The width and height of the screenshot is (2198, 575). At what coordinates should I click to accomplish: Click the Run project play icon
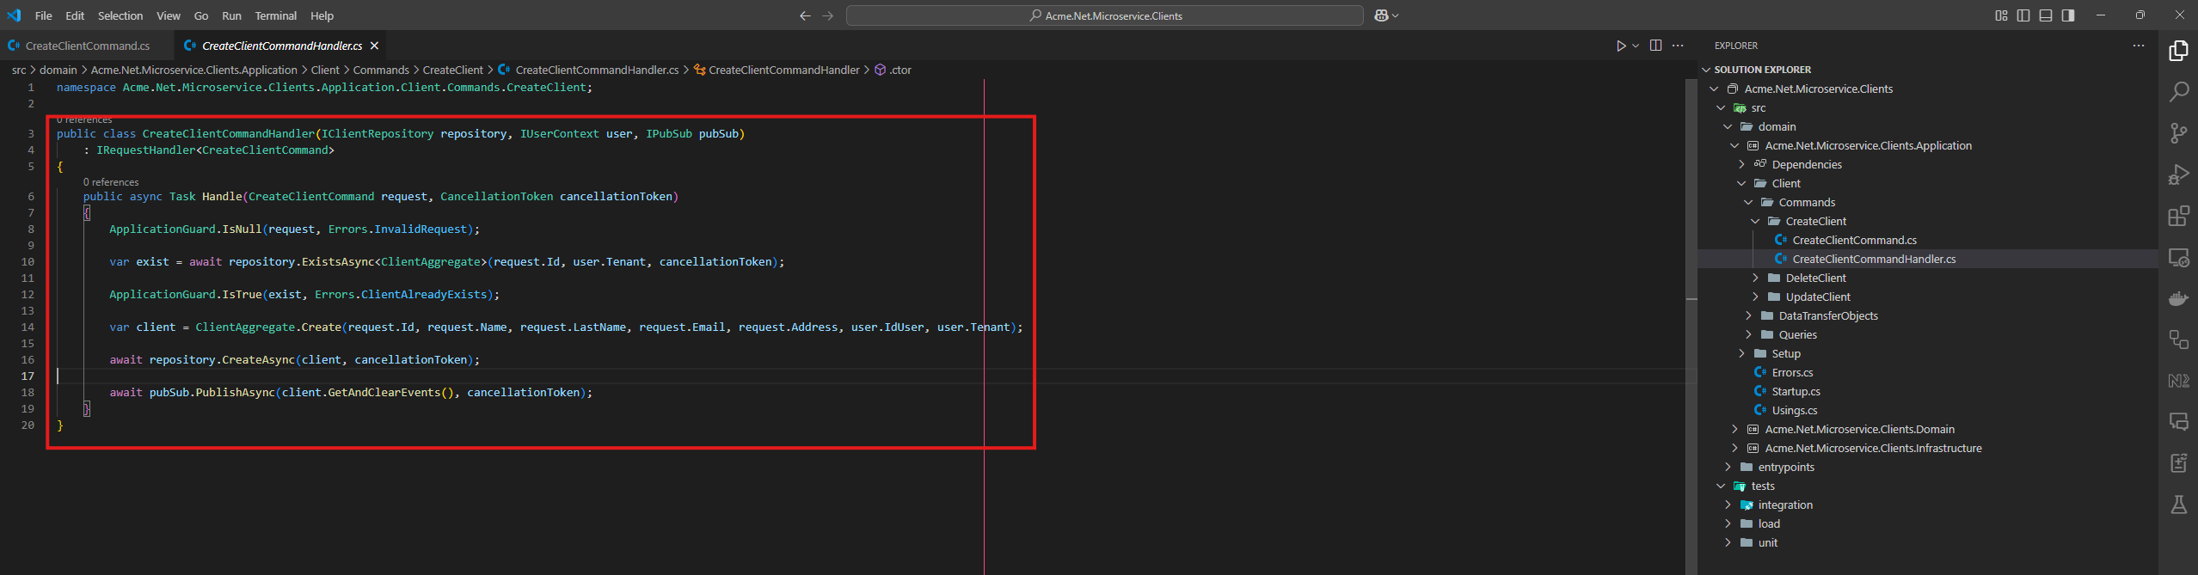point(1620,46)
